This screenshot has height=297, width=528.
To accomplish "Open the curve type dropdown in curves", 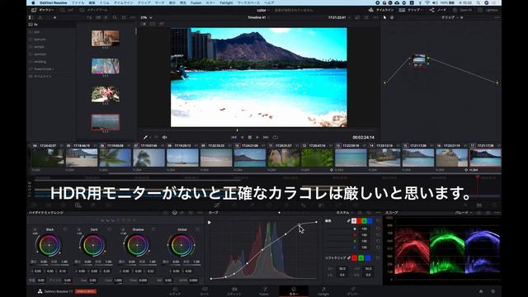I will point(344,213).
